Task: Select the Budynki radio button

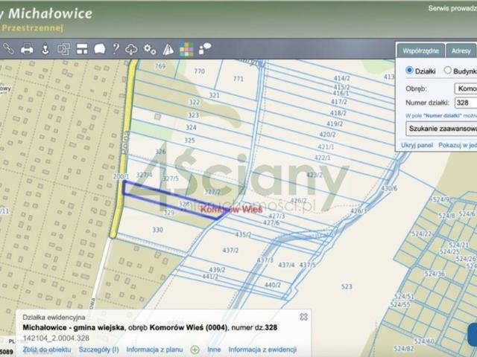Action: 447,71
